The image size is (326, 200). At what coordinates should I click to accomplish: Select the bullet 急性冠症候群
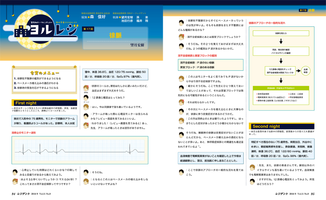(263, 94)
